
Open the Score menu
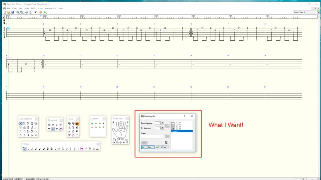coord(40,8)
